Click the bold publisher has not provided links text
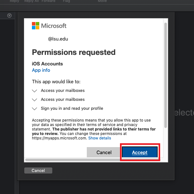The width and height of the screenshot is (194, 194). [x=94, y=131]
